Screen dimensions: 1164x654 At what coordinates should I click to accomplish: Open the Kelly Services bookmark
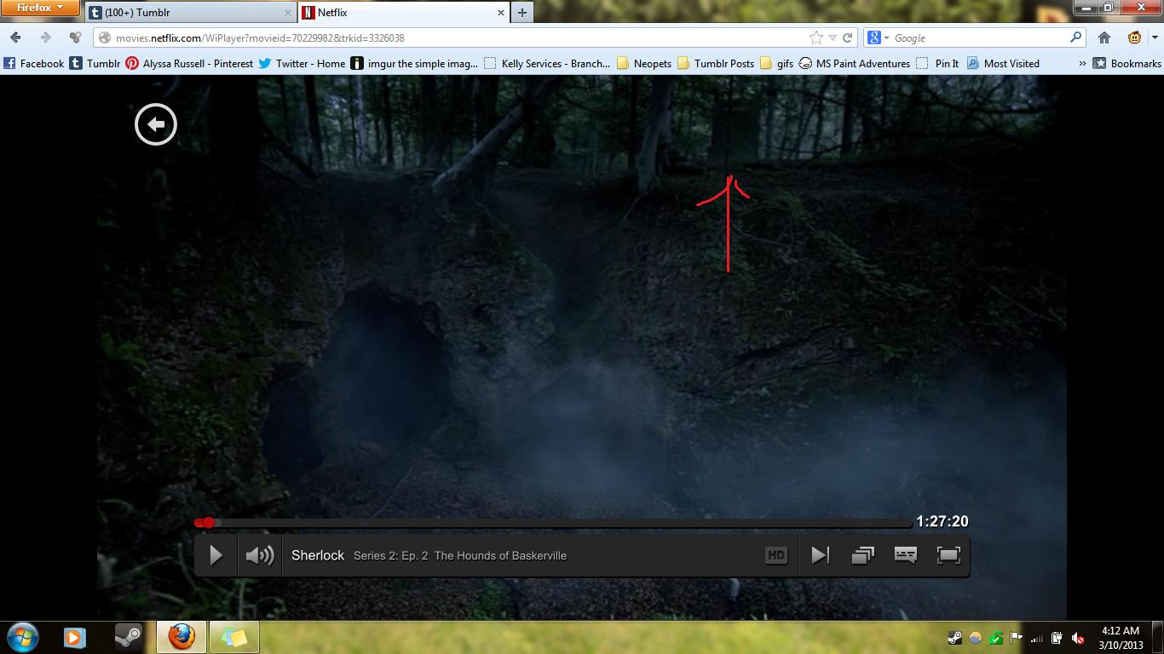coord(547,63)
